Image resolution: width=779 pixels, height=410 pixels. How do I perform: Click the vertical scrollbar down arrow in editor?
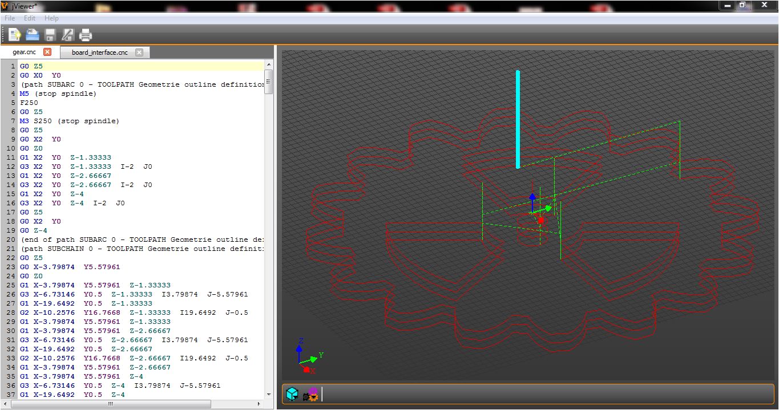(x=269, y=394)
